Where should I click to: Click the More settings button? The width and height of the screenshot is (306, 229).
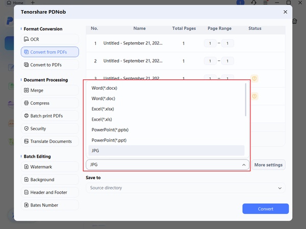[268, 165]
